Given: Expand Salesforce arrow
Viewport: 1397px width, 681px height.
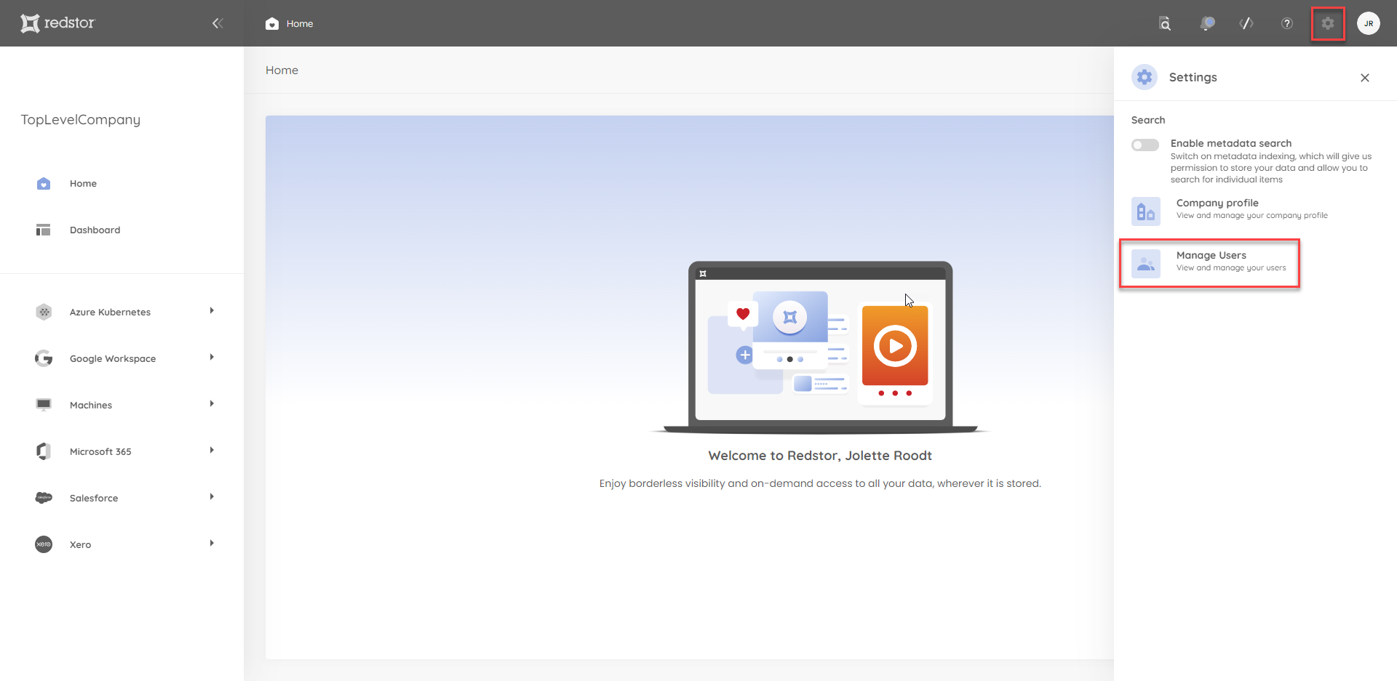Looking at the screenshot, I should pyautogui.click(x=212, y=497).
